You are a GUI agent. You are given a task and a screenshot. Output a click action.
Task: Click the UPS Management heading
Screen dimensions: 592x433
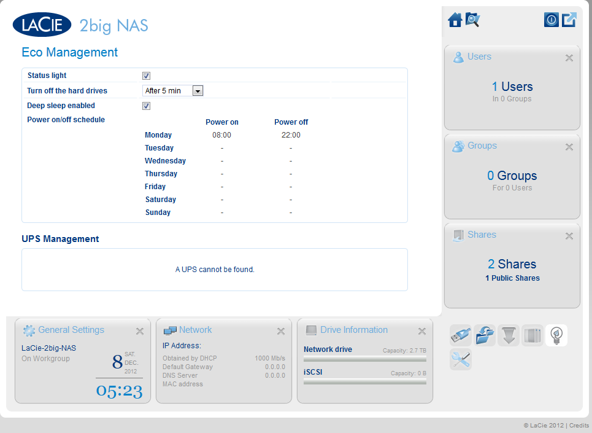click(60, 239)
